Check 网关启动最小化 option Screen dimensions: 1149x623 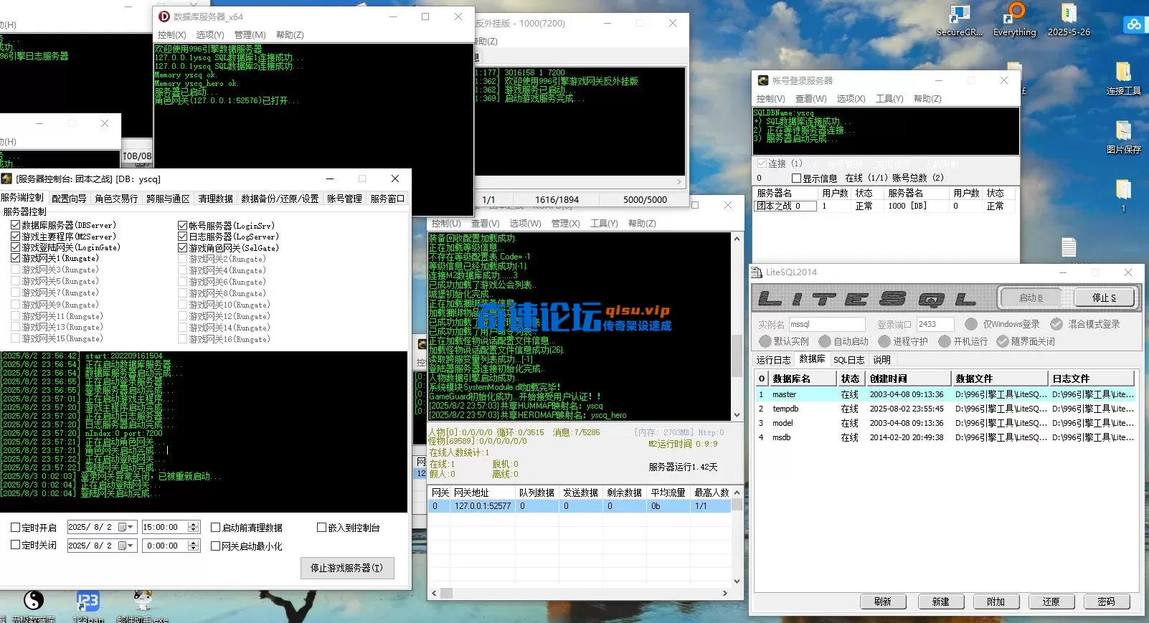point(215,546)
